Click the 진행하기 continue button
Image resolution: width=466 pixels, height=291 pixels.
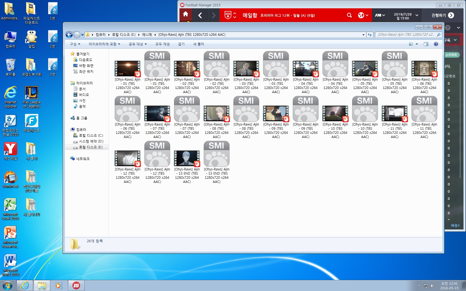(443, 15)
